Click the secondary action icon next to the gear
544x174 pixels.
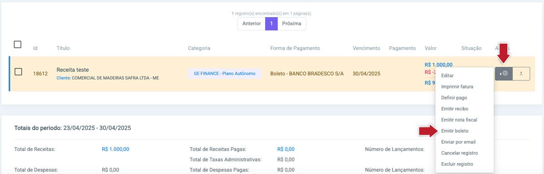point(521,74)
